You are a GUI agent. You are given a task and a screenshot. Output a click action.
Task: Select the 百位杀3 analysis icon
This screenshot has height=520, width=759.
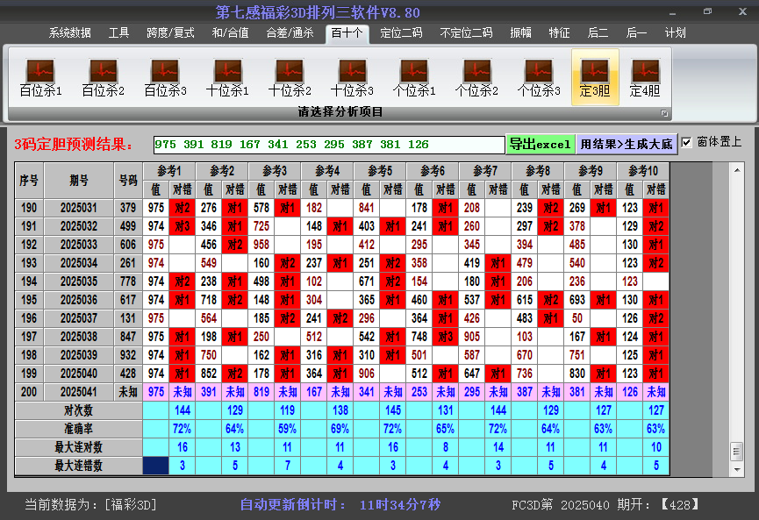[x=165, y=77]
